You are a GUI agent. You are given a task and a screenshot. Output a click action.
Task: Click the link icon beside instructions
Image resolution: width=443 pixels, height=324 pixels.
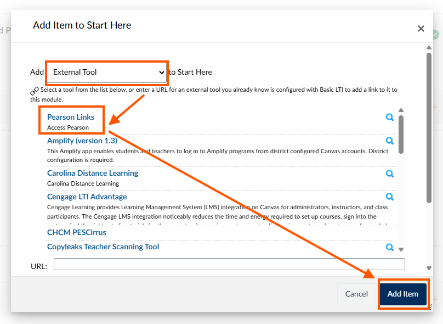(35, 91)
